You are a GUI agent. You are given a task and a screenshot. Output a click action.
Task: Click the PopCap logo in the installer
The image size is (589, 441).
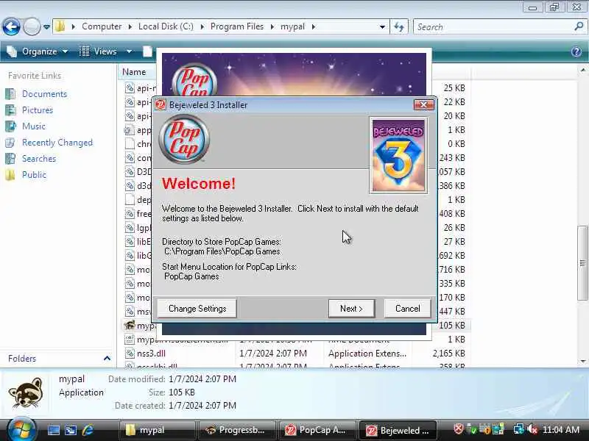(x=183, y=140)
